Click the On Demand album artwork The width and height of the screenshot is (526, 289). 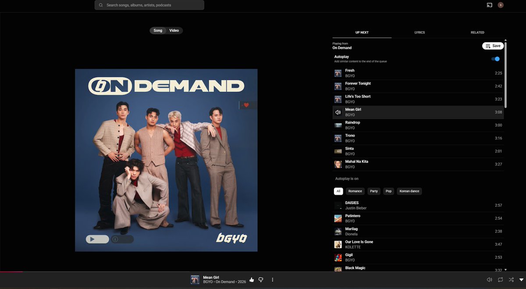tap(166, 160)
